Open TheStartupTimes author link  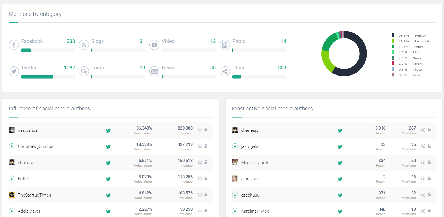point(34,195)
